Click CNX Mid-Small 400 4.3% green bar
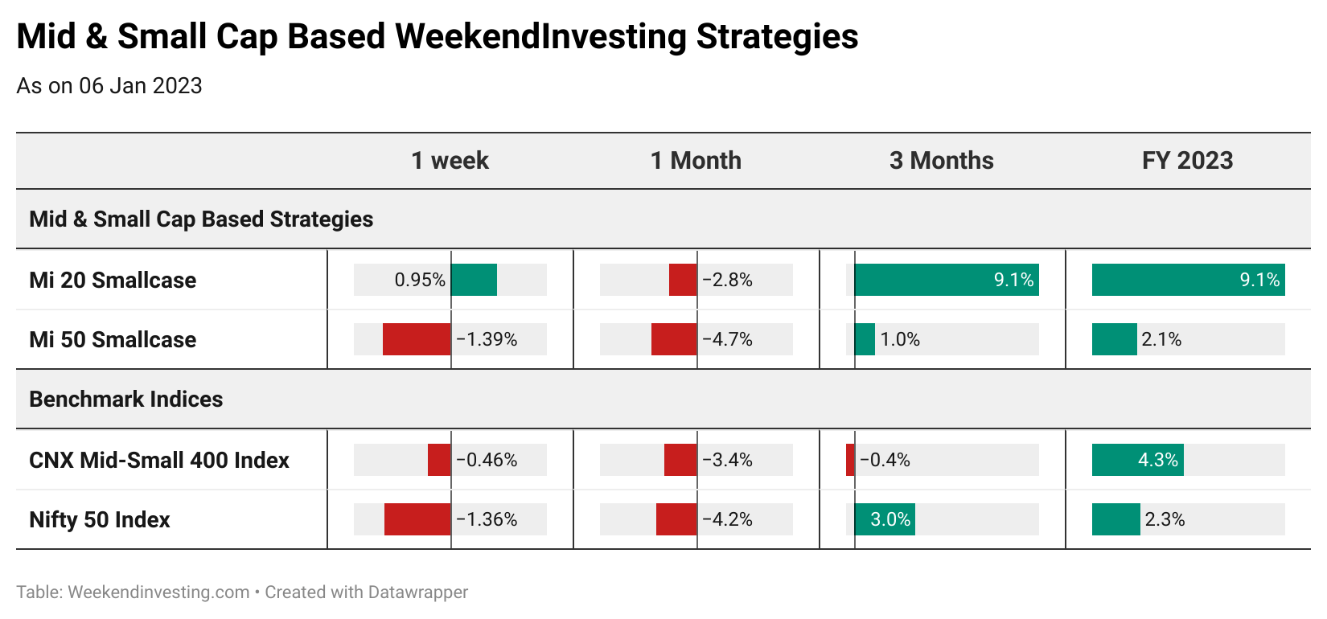This screenshot has height=619, width=1327. click(1138, 460)
